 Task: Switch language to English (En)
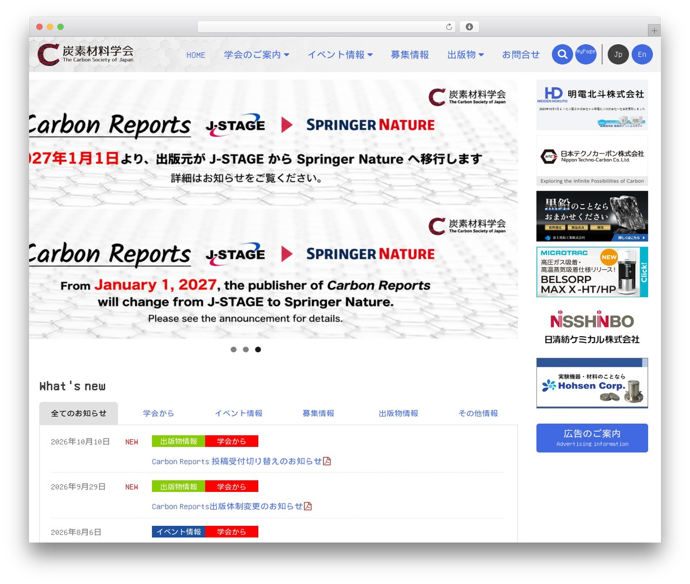642,54
